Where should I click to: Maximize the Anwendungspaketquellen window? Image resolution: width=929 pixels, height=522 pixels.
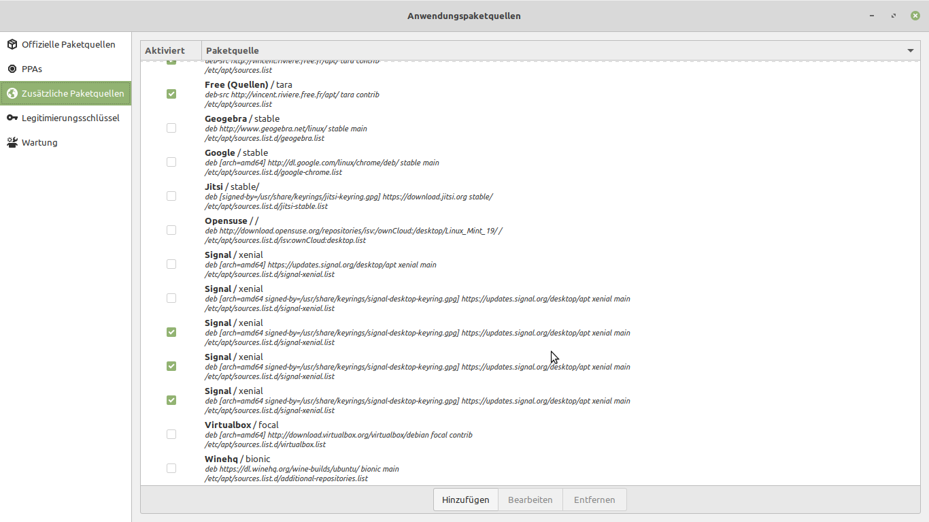tap(894, 16)
